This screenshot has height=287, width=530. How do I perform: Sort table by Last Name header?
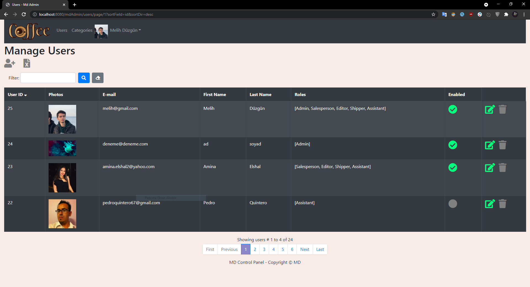(260, 95)
